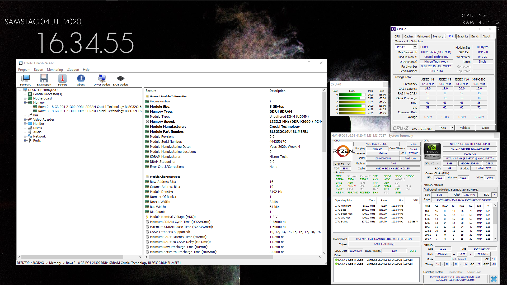
Task: Select the Ports tree node
Action: [x=37, y=141]
